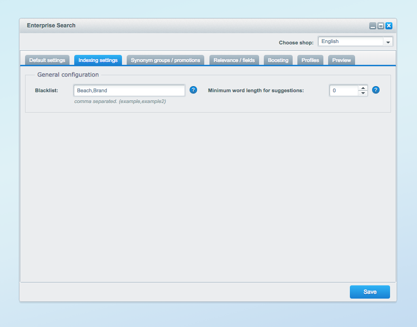This screenshot has height=327, width=417.
Task: Expand the Choose shop dropdown arrow
Action: click(x=388, y=42)
